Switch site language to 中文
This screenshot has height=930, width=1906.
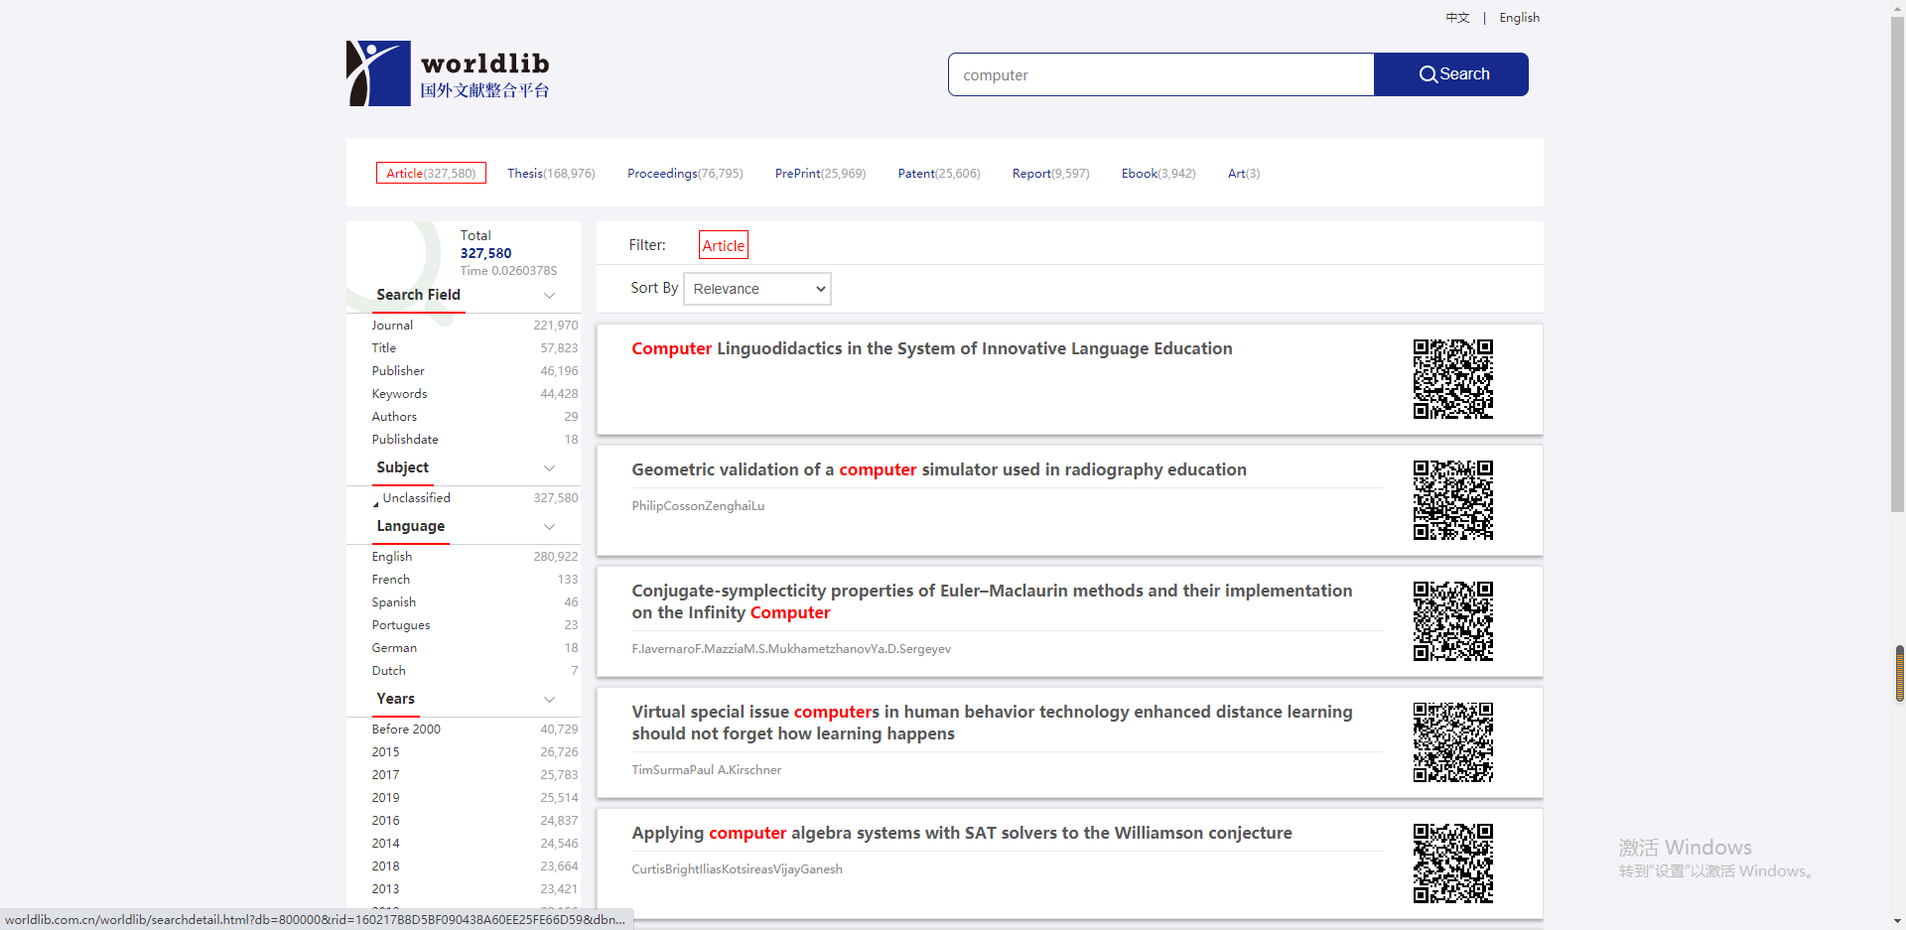1457,18
